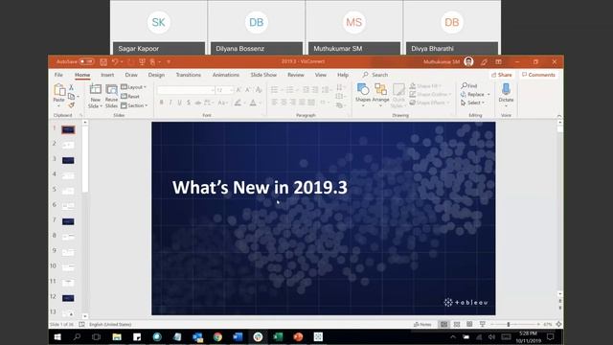Select slide 3 thumbnail
Viewport: 613px width, 345px height.
pos(68,160)
